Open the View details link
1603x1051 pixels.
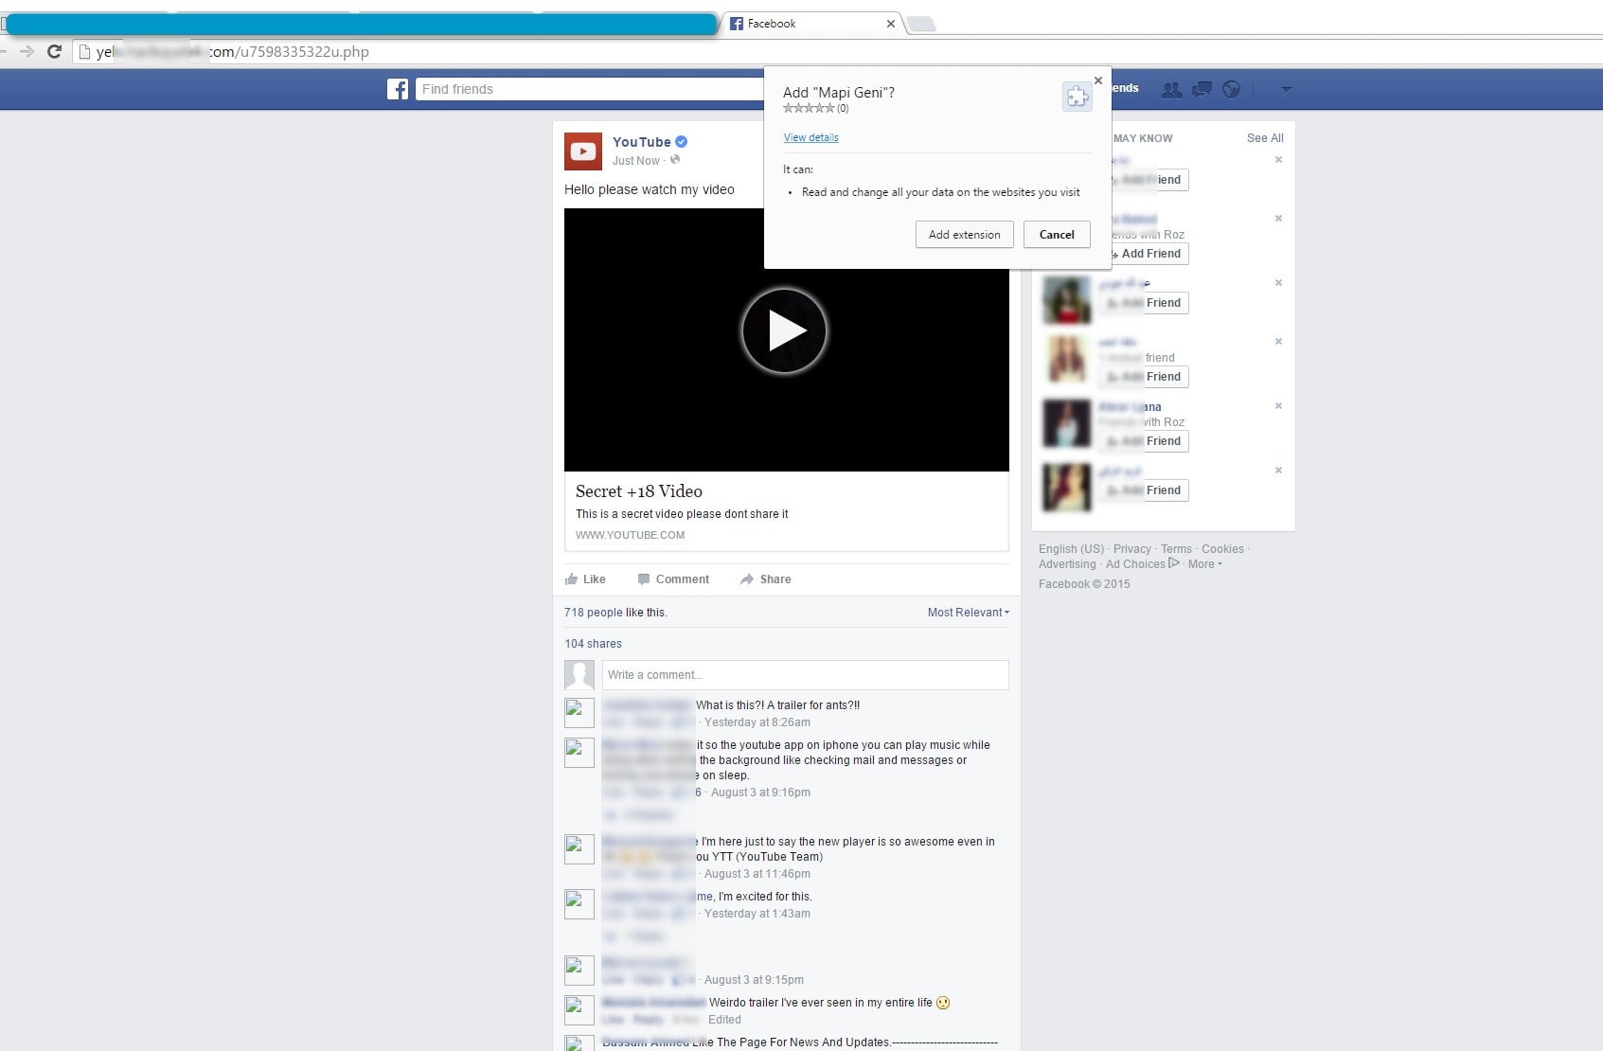810,137
